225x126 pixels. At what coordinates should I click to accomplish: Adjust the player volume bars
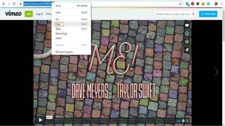pyautogui.click(x=178, y=121)
